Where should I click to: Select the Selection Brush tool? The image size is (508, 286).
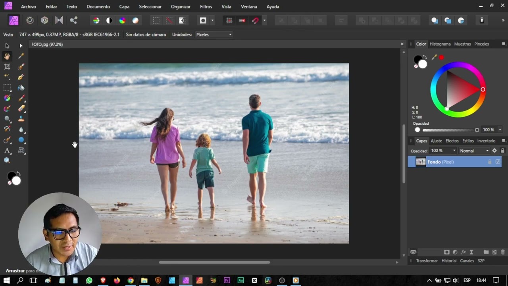(x=21, y=67)
